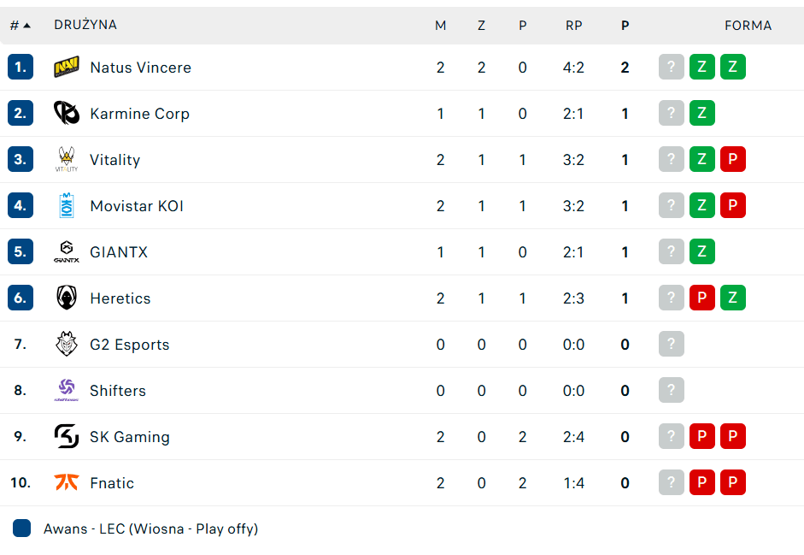Click the G2 Esports logo
Image resolution: width=804 pixels, height=555 pixels.
(66, 344)
